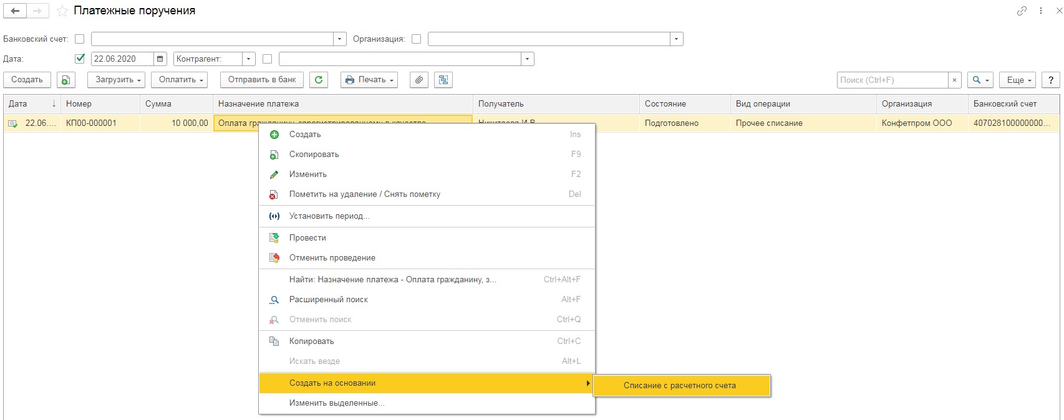Select Найти: Назначение платежа menu entry
This screenshot has height=420, width=1064.
(427, 280)
